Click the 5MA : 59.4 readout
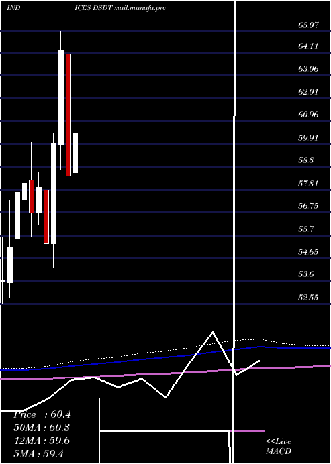The height and width of the screenshot is (464, 331). click(38, 453)
